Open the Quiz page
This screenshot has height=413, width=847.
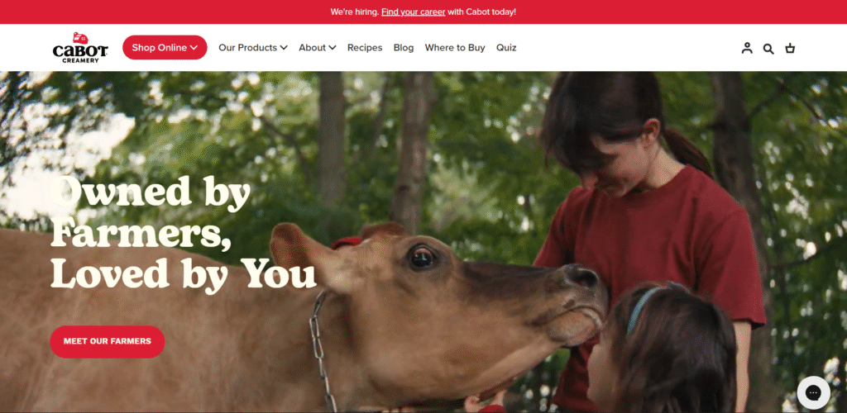point(506,47)
